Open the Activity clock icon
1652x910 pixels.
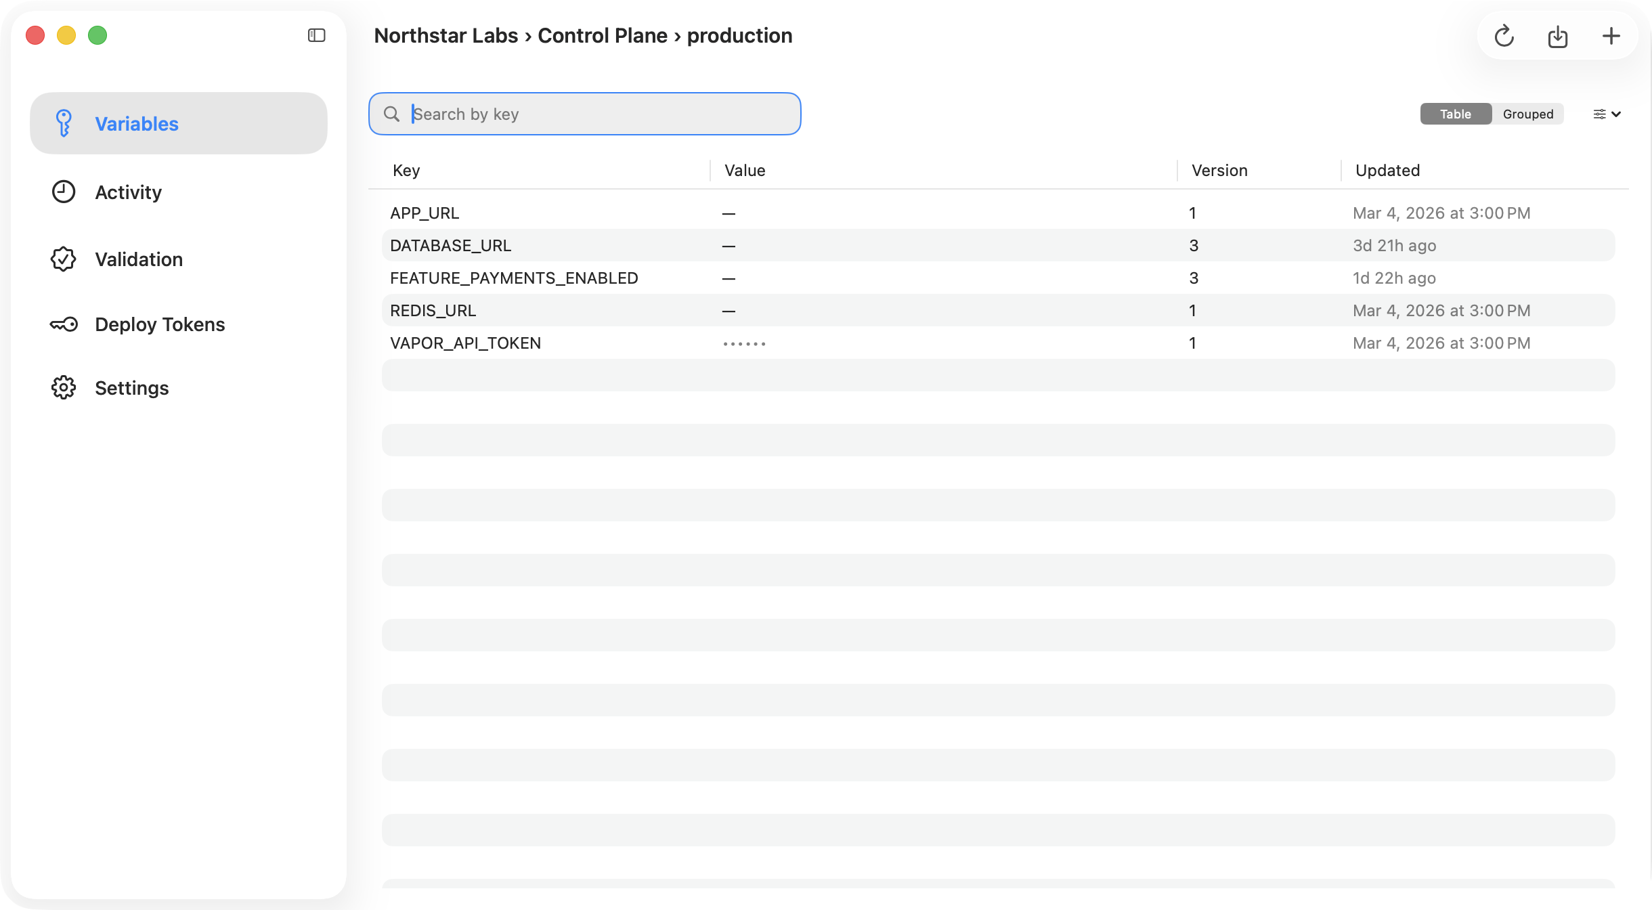coord(63,192)
